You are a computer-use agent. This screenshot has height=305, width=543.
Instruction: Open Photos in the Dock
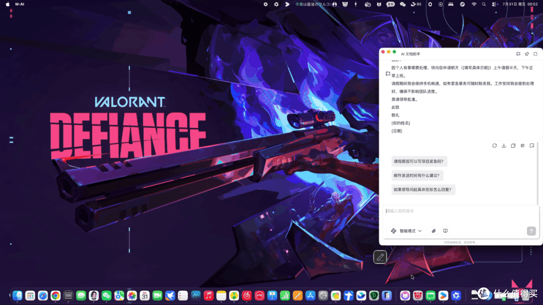(x=132, y=295)
